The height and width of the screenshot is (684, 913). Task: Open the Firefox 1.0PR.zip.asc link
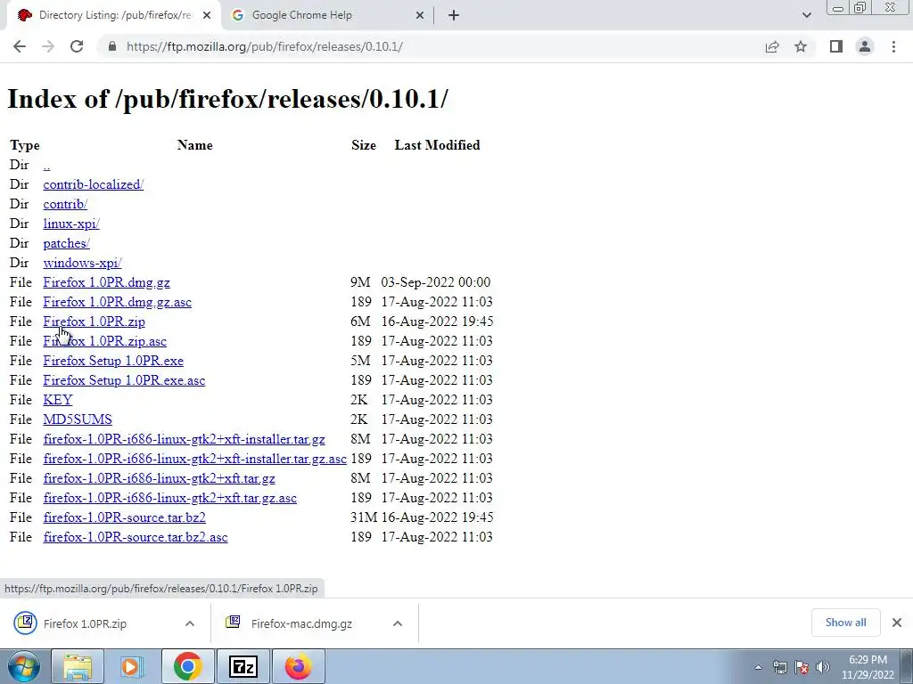105,341
